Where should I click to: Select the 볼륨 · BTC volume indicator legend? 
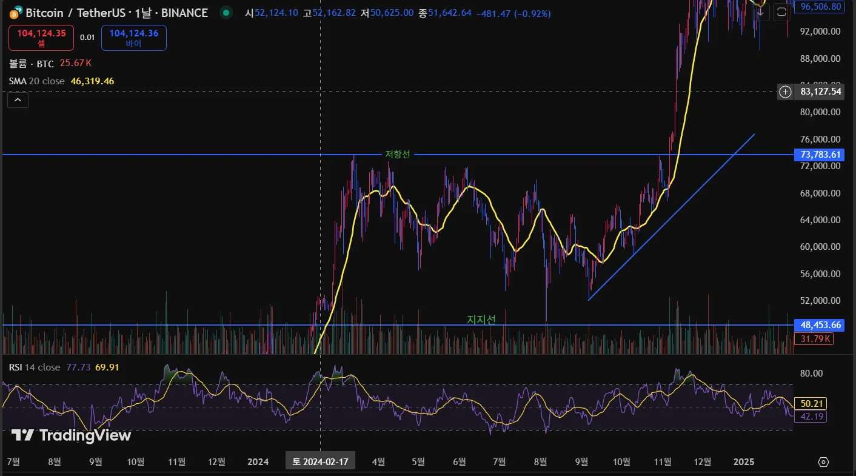(32, 63)
